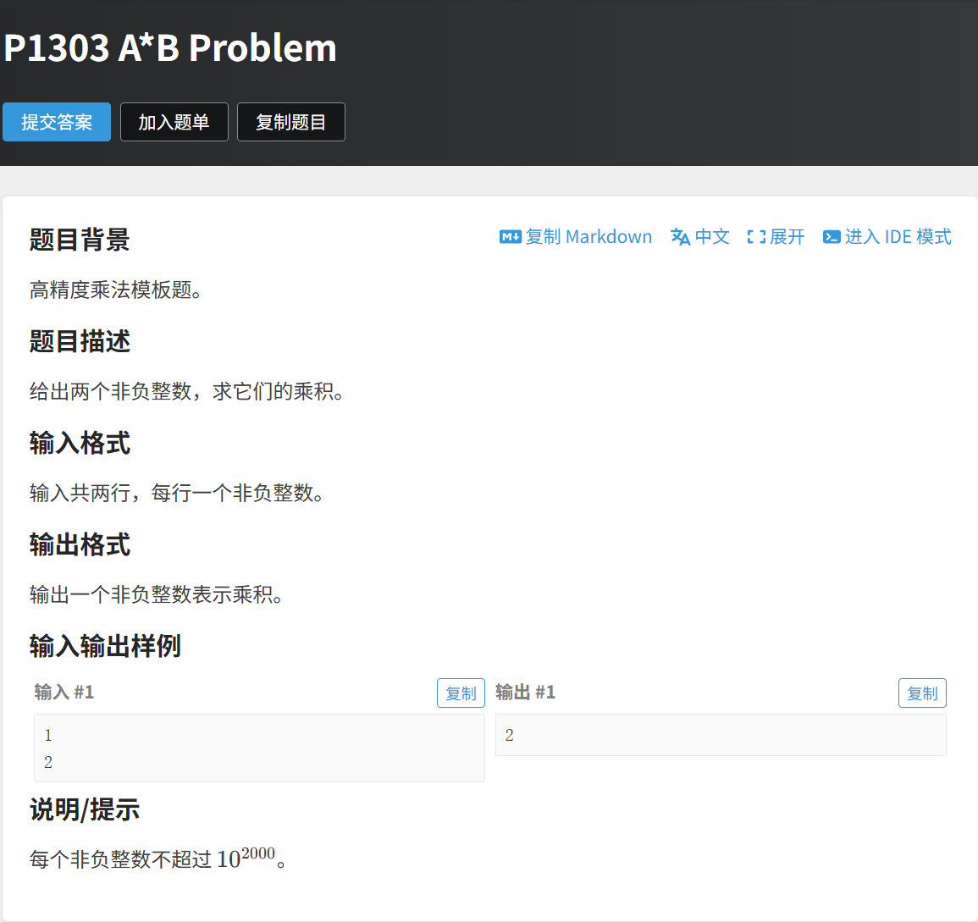The height and width of the screenshot is (922, 978).
Task: Copy sample input #1 with 复制
Action: coord(461,693)
